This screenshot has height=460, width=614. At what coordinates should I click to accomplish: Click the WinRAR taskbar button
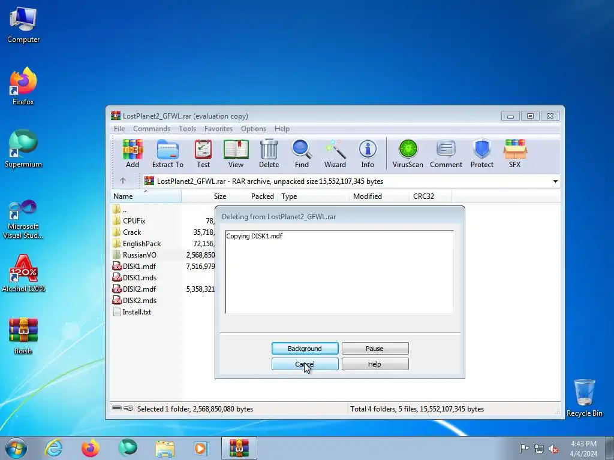tap(239, 448)
